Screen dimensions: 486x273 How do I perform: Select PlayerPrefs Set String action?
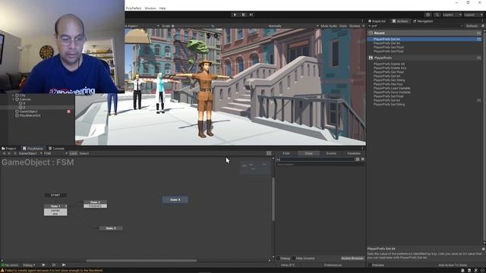coord(389,105)
